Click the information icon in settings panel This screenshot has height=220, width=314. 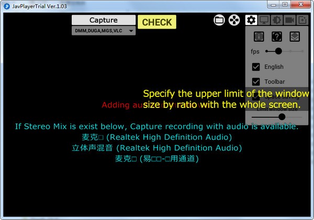coord(259,36)
